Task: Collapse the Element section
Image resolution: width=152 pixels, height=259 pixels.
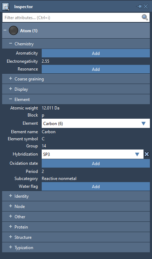Action: pyautogui.click(x=11, y=99)
